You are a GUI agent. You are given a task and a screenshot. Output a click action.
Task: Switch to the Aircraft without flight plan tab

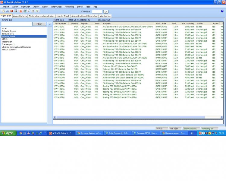tap(84, 16)
